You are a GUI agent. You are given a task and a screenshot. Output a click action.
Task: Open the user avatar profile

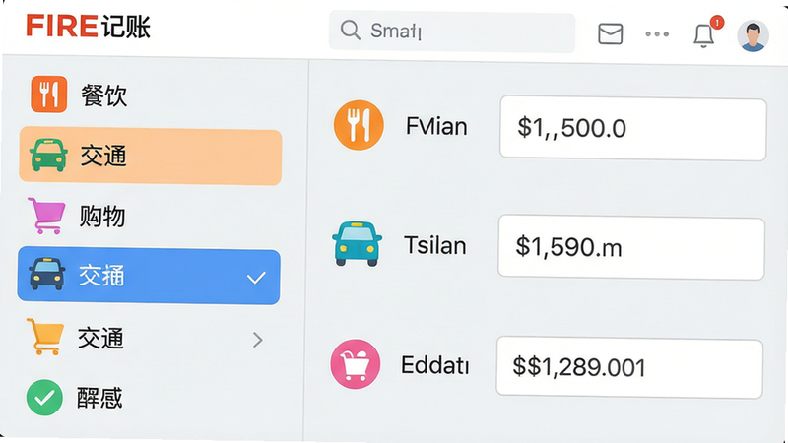(753, 35)
